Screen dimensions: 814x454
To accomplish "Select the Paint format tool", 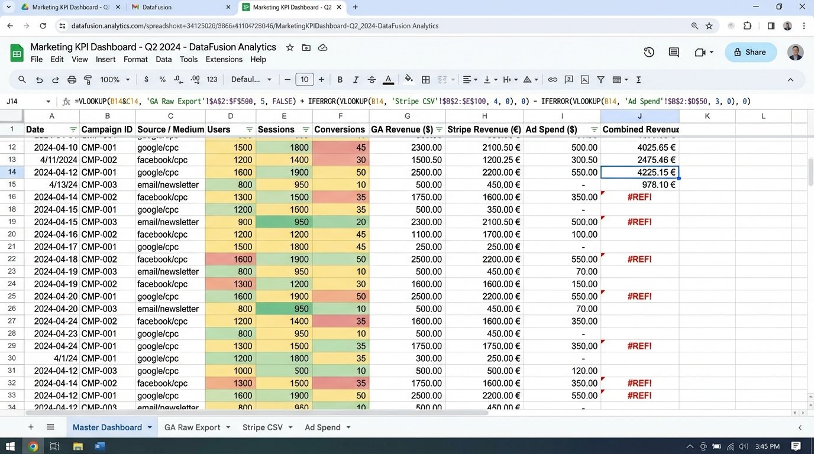I will [87, 79].
